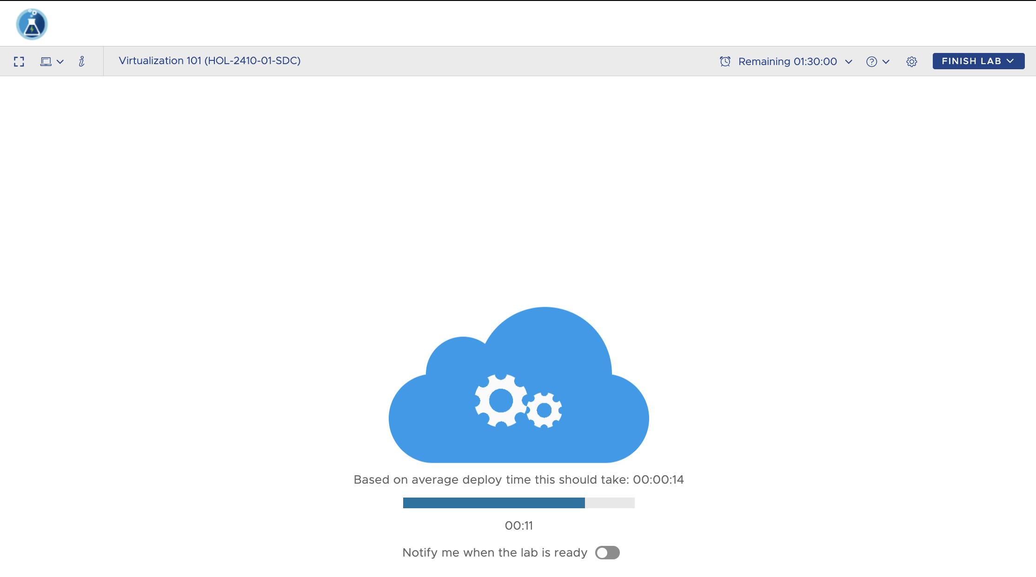Expand the help menu chevron
Screen dimensions: 1036x577
(x=886, y=62)
